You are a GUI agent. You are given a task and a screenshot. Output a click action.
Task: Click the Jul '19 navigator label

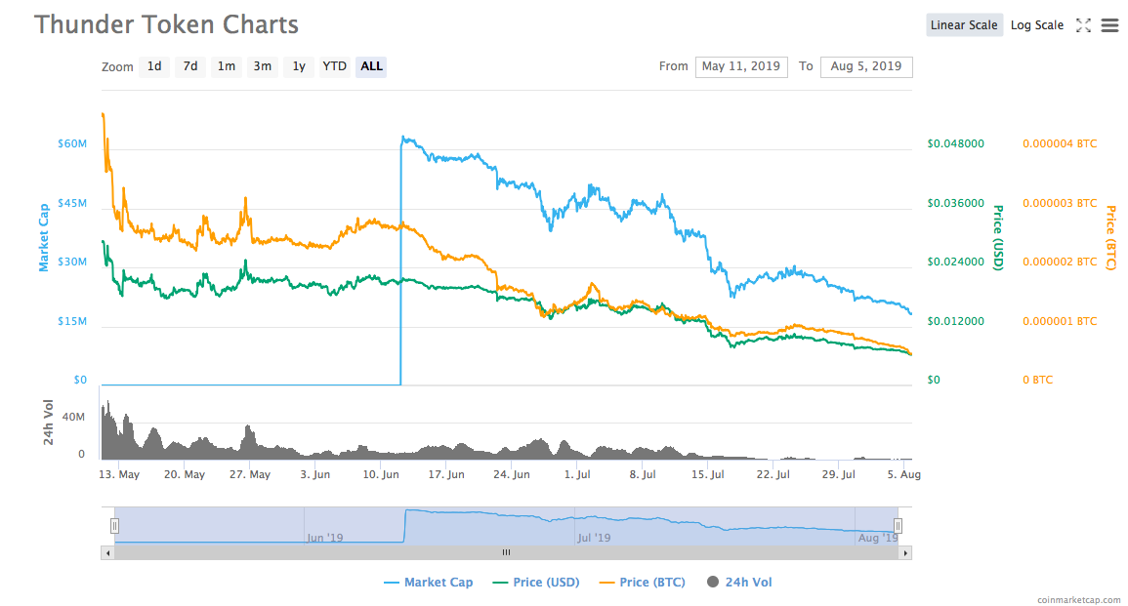pos(594,538)
